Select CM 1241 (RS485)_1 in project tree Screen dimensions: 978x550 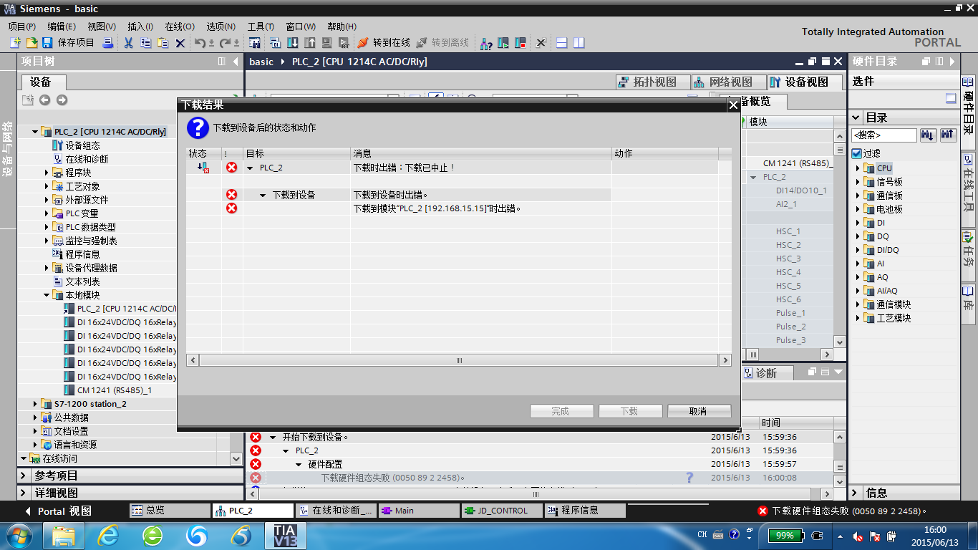pyautogui.click(x=115, y=390)
